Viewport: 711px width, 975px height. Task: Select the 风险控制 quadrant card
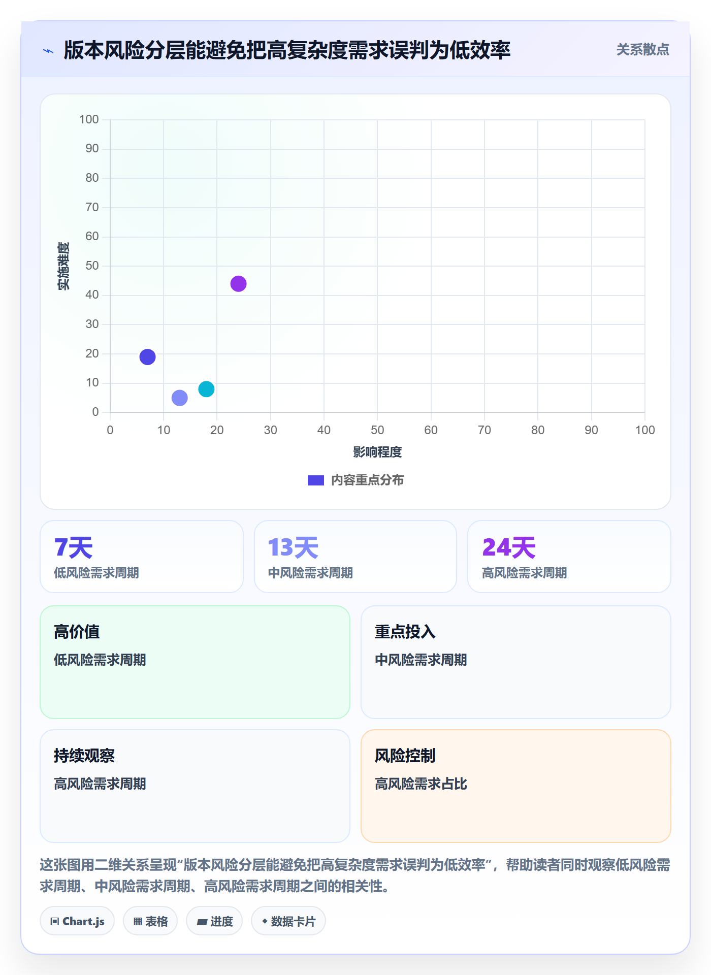point(516,786)
